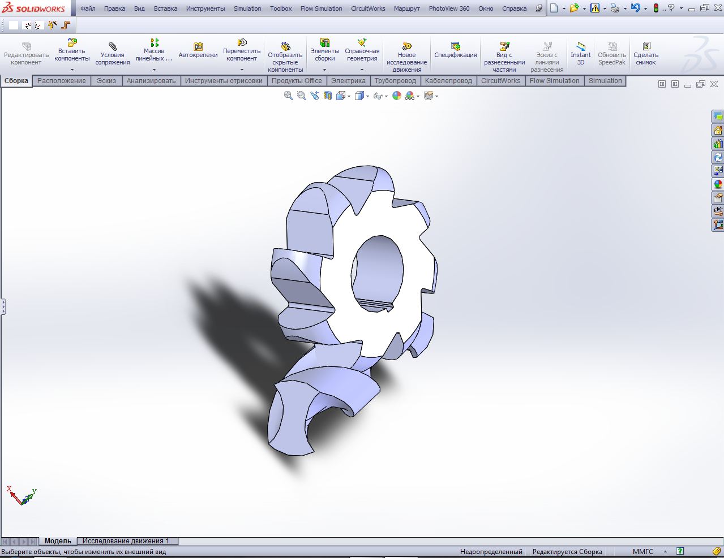Open Appearances color ball icon in task pane
724x558 pixels.
click(718, 184)
